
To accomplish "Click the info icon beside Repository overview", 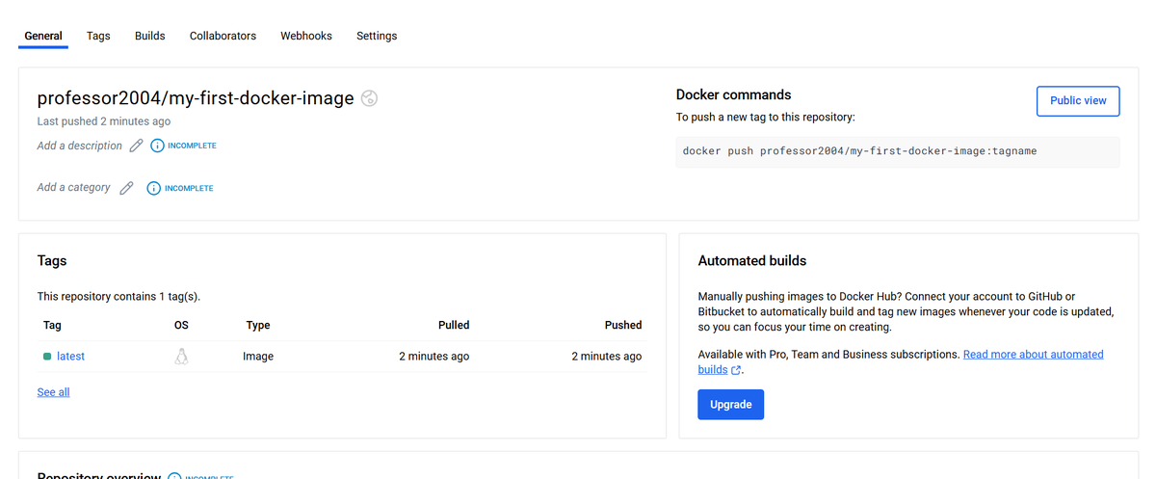I will (174, 477).
